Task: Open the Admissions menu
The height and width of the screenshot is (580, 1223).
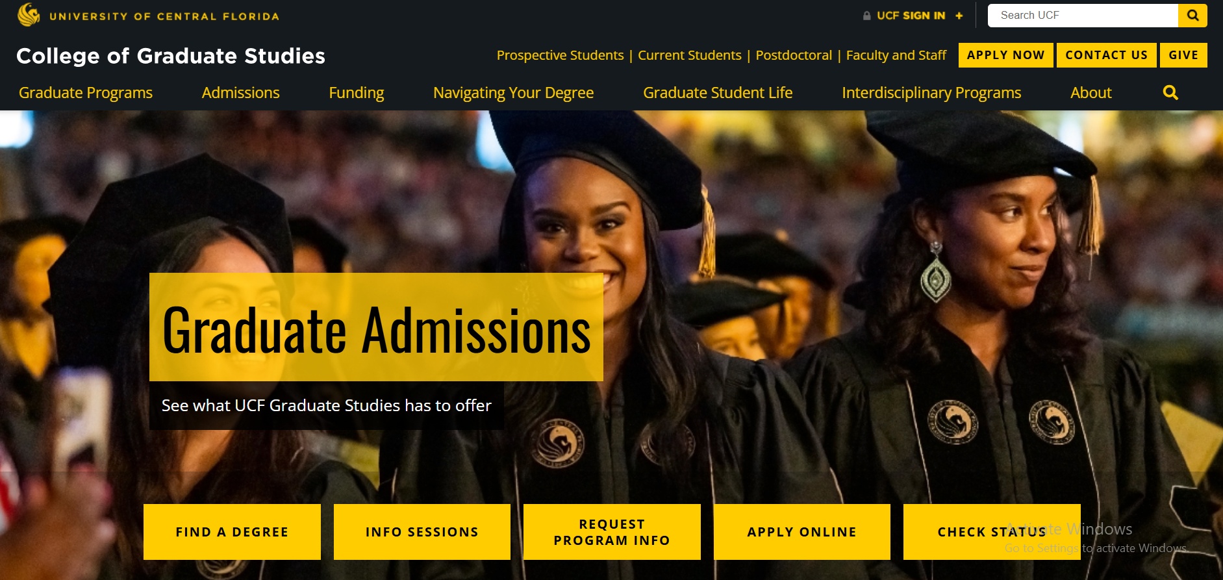Action: (240, 93)
